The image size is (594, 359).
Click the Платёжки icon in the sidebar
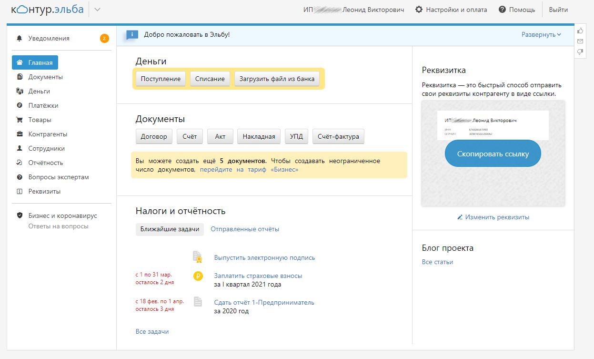[19, 105]
